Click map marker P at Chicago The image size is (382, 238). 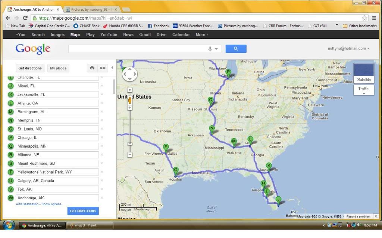[x=228, y=73]
